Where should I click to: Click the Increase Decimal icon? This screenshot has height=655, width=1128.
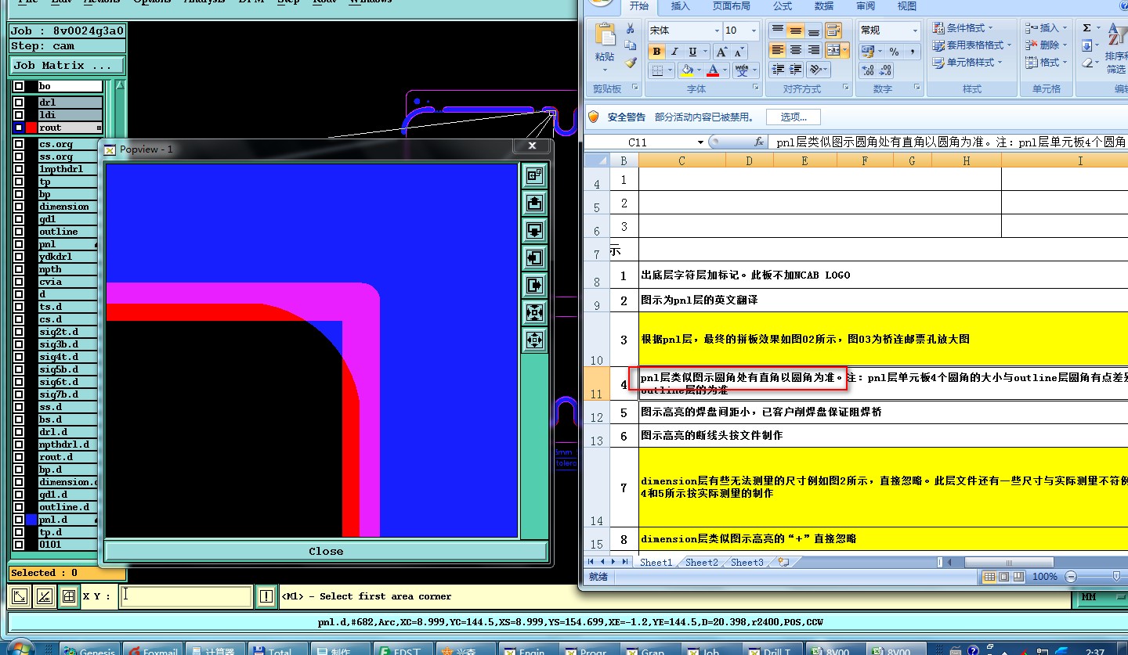[x=867, y=70]
